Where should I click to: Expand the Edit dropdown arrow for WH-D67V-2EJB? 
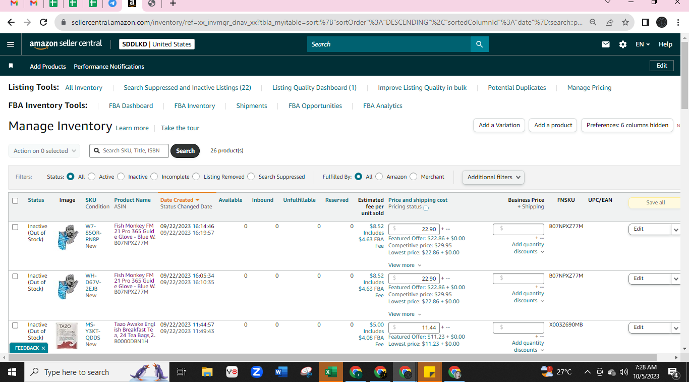(676, 279)
